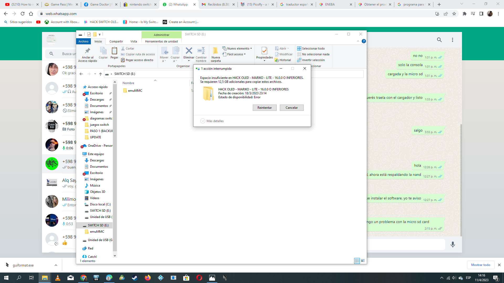The height and width of the screenshot is (283, 504).
Task: Switch to the Vista ribbon tab
Action: (134, 41)
